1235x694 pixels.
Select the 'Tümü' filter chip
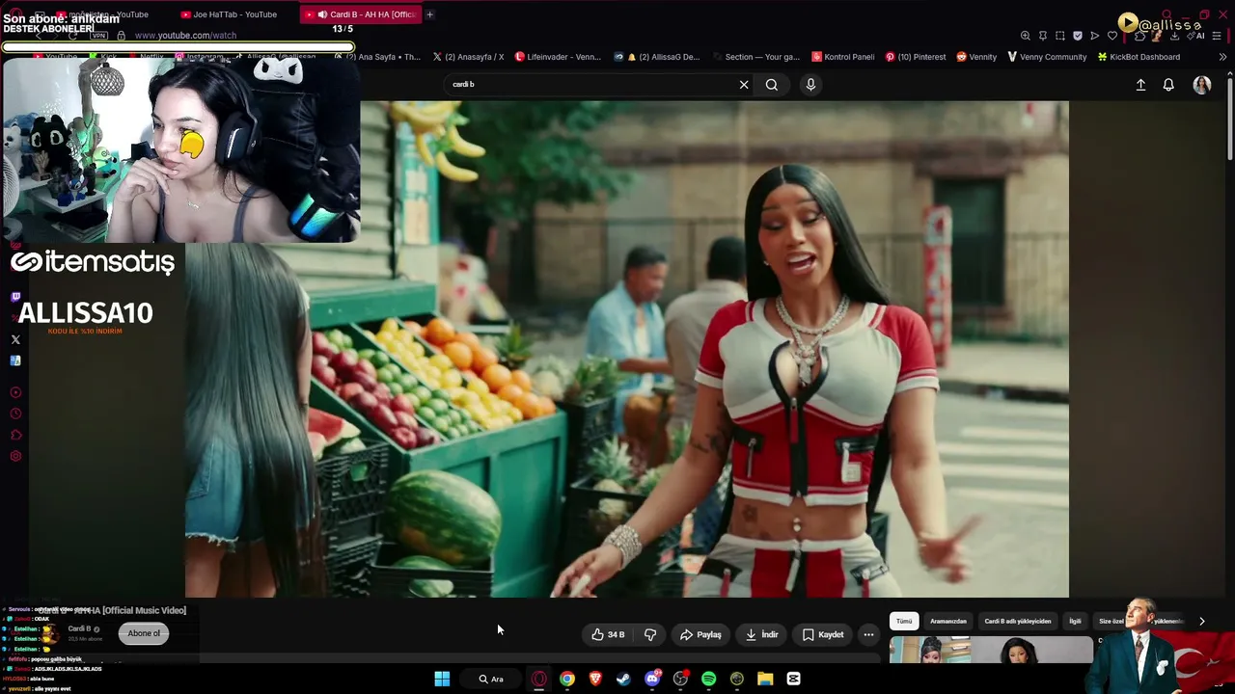tap(904, 621)
